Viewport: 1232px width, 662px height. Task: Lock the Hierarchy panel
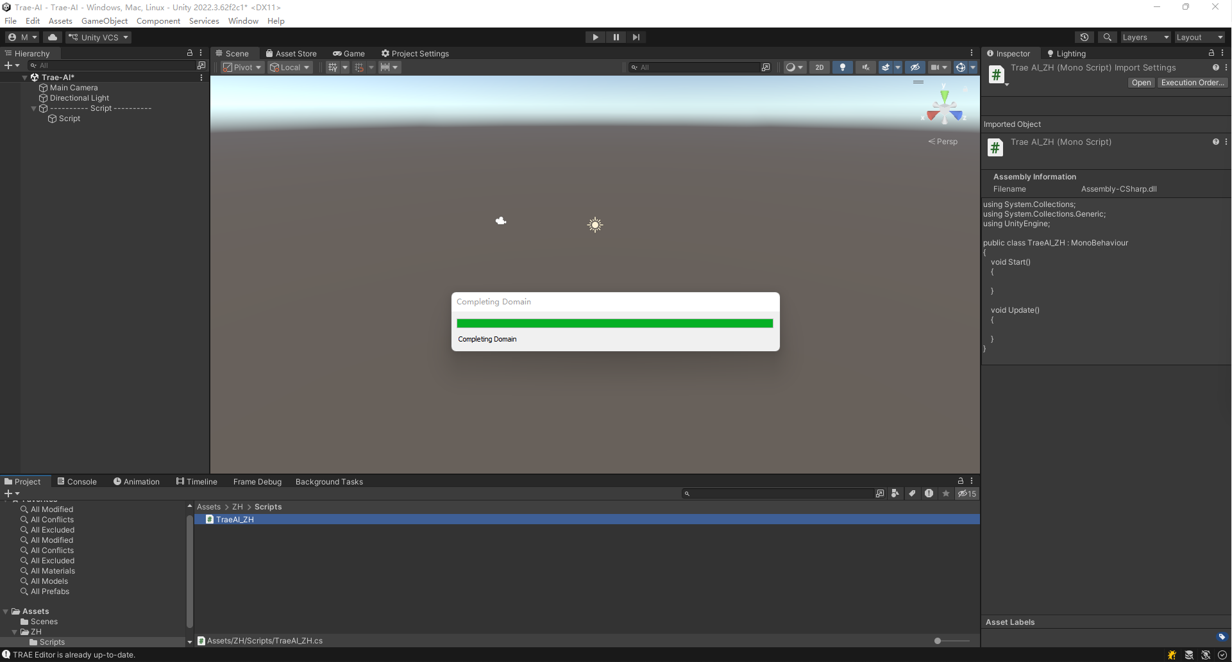pos(190,53)
